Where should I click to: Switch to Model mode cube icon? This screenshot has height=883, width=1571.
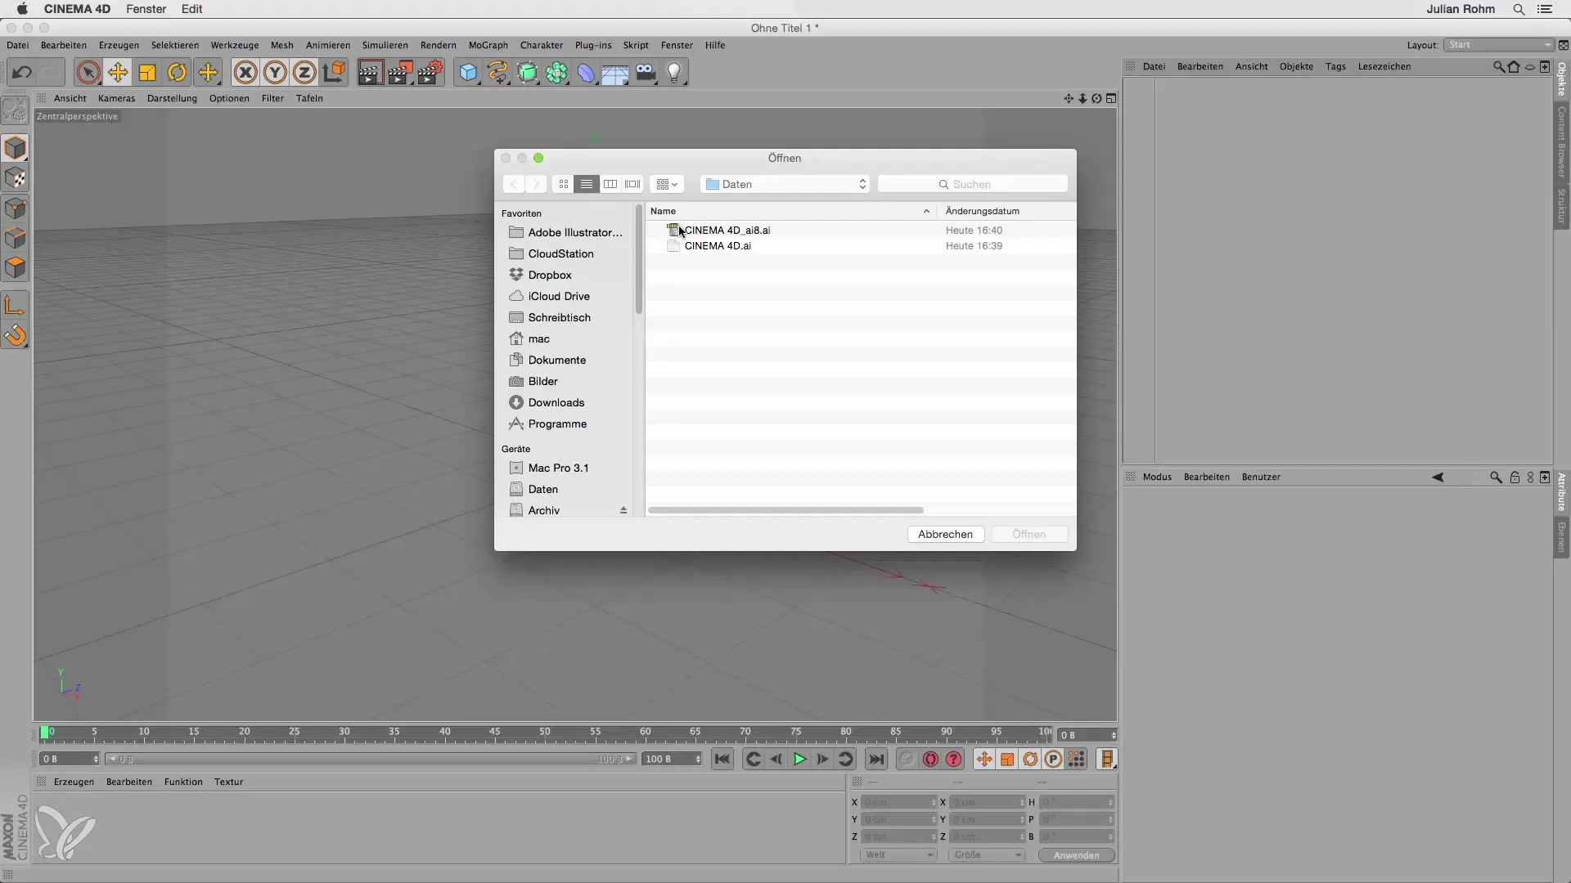[x=16, y=148]
